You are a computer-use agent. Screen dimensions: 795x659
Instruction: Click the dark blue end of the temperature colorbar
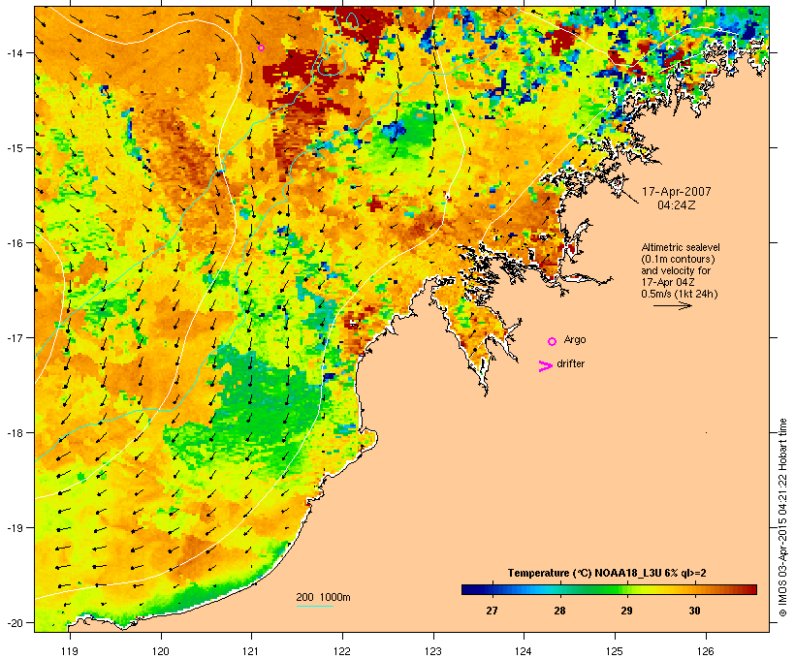(469, 589)
